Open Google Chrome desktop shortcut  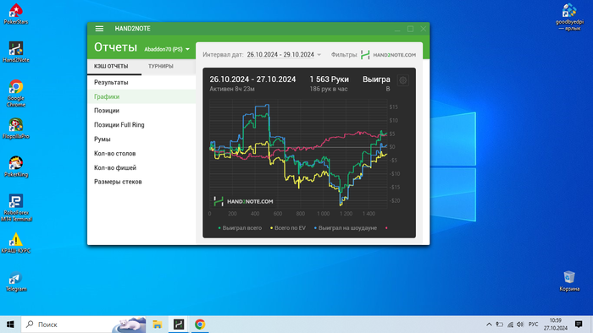16,94
